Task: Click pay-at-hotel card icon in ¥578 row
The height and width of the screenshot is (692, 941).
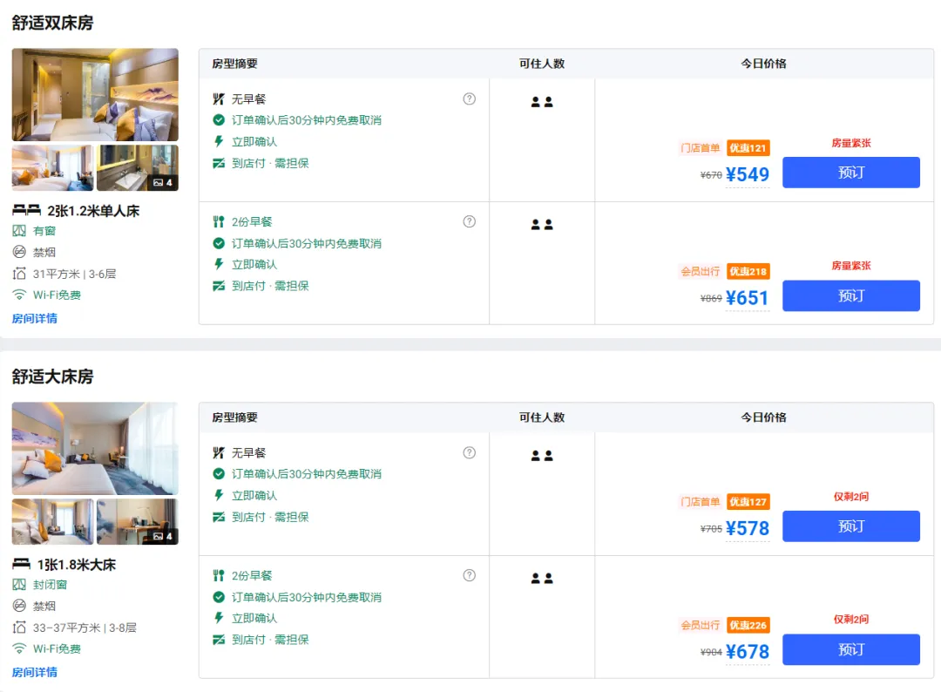Action: click(x=219, y=517)
